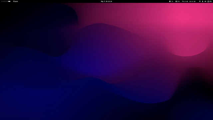Screen dimensions: 213x120
Task: Switch to the third workspace dot
Action: click(5, 1)
